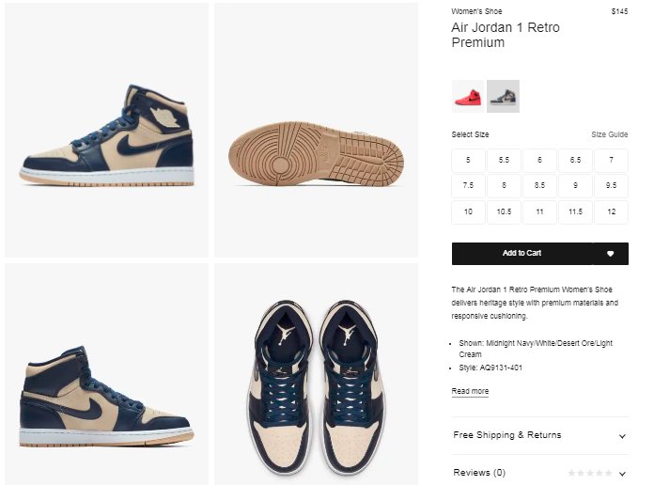Expand Free Shipping & Returns section
The height and width of the screenshot is (485, 654).
pos(539,435)
